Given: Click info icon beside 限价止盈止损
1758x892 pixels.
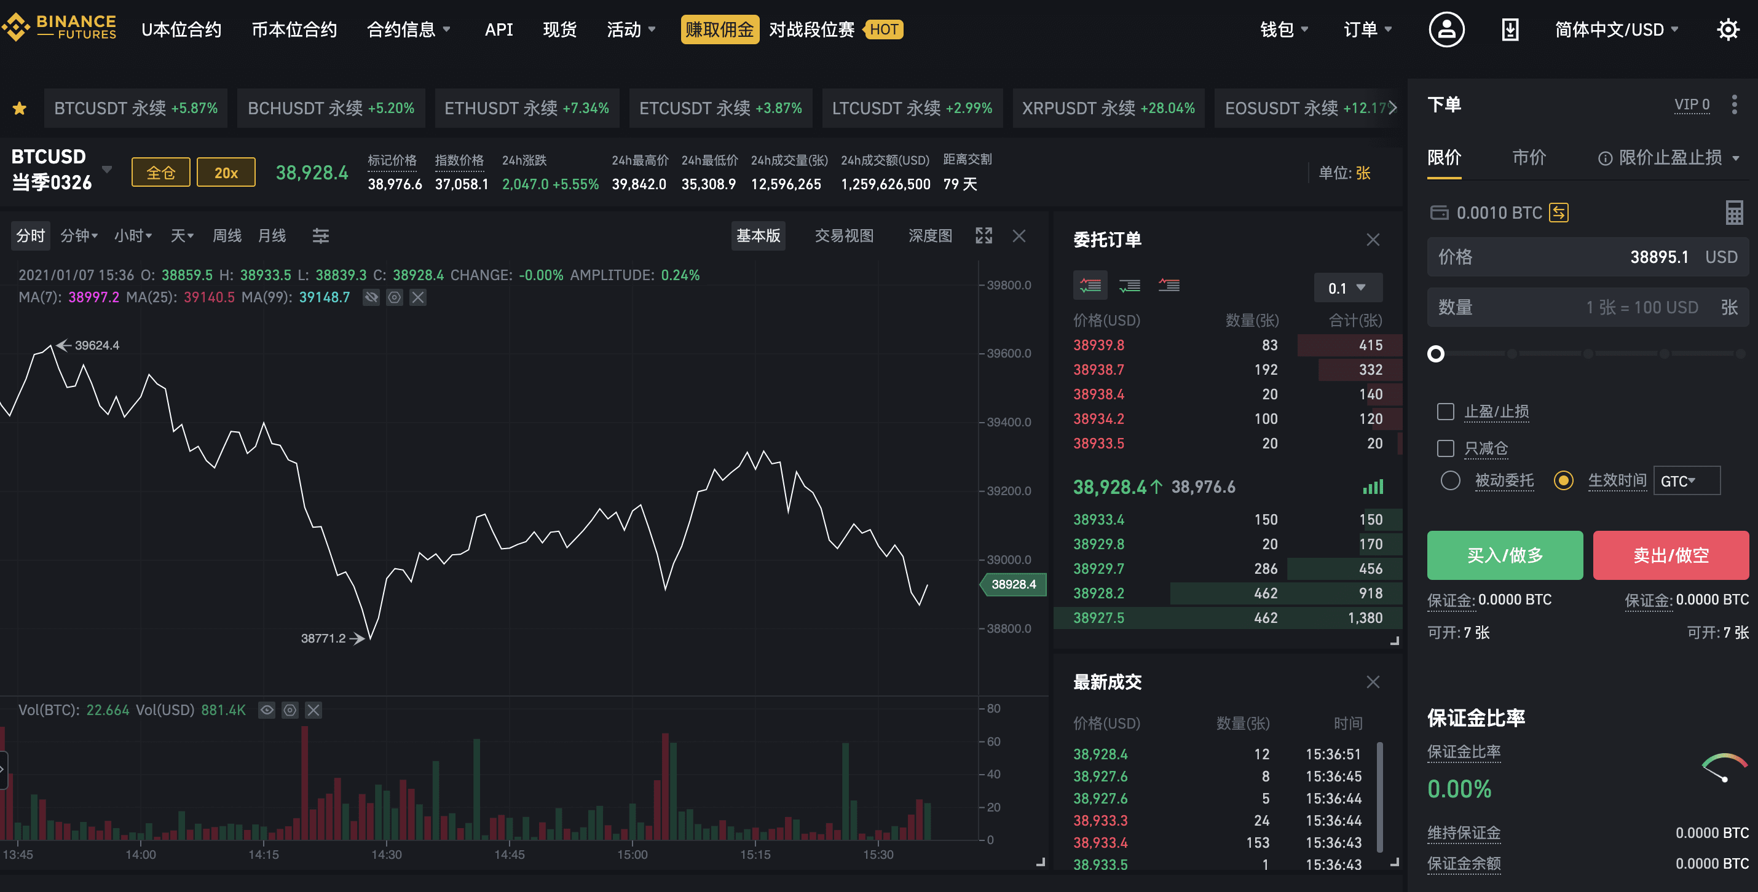Looking at the screenshot, I should click(x=1604, y=158).
